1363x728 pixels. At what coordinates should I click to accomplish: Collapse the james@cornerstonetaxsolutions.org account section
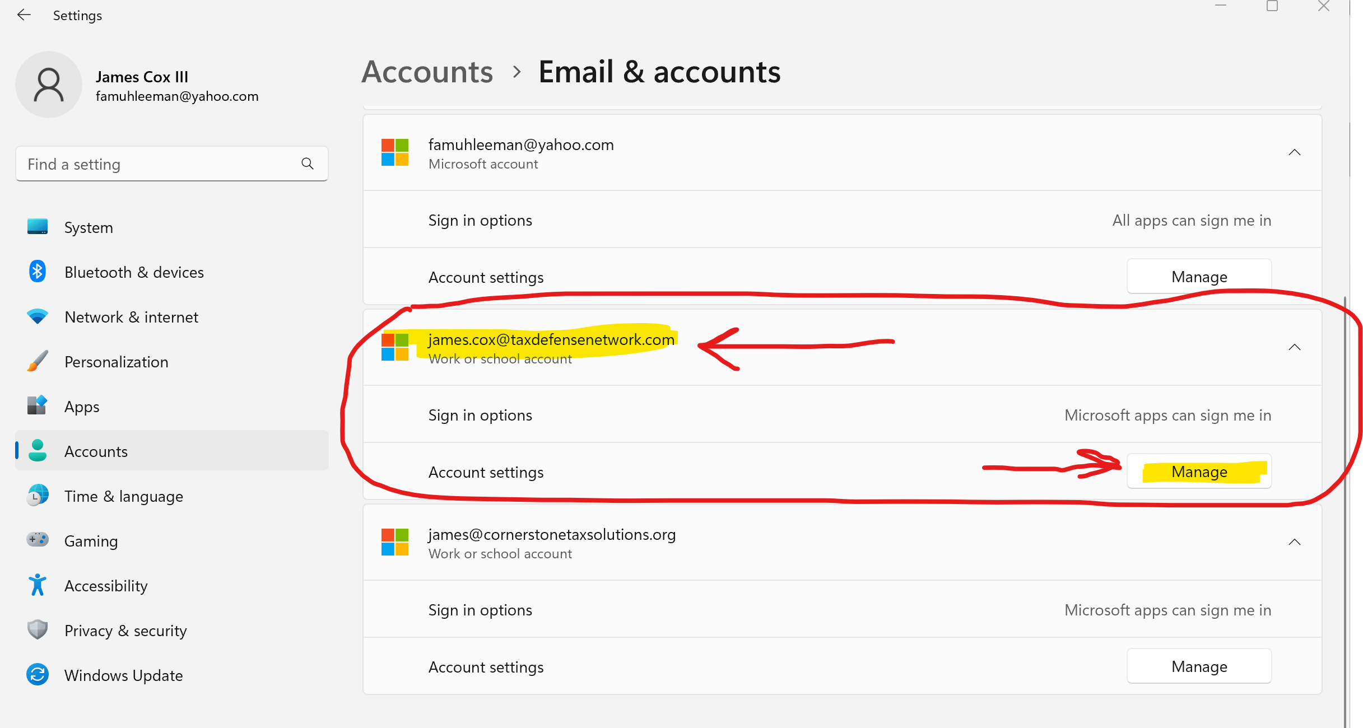(x=1294, y=542)
